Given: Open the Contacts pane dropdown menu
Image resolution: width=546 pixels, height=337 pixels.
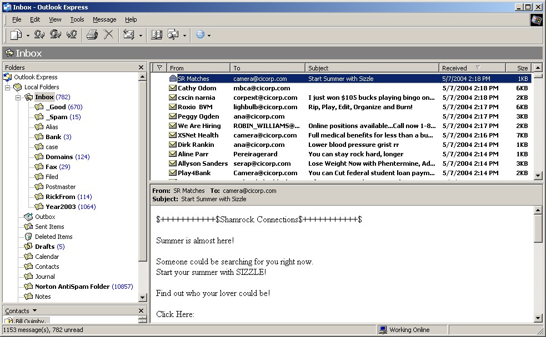Looking at the screenshot, I should [34, 310].
